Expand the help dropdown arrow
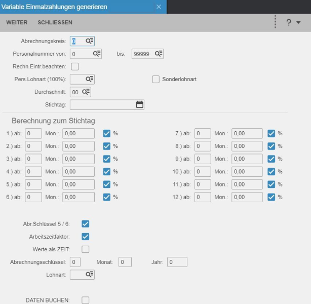Viewport: 311px width, 304px height. pyautogui.click(x=298, y=22)
